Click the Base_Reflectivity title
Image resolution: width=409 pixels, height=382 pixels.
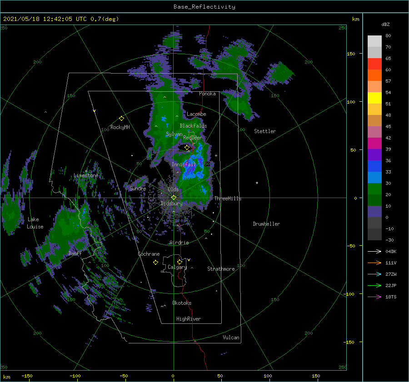tap(204, 7)
